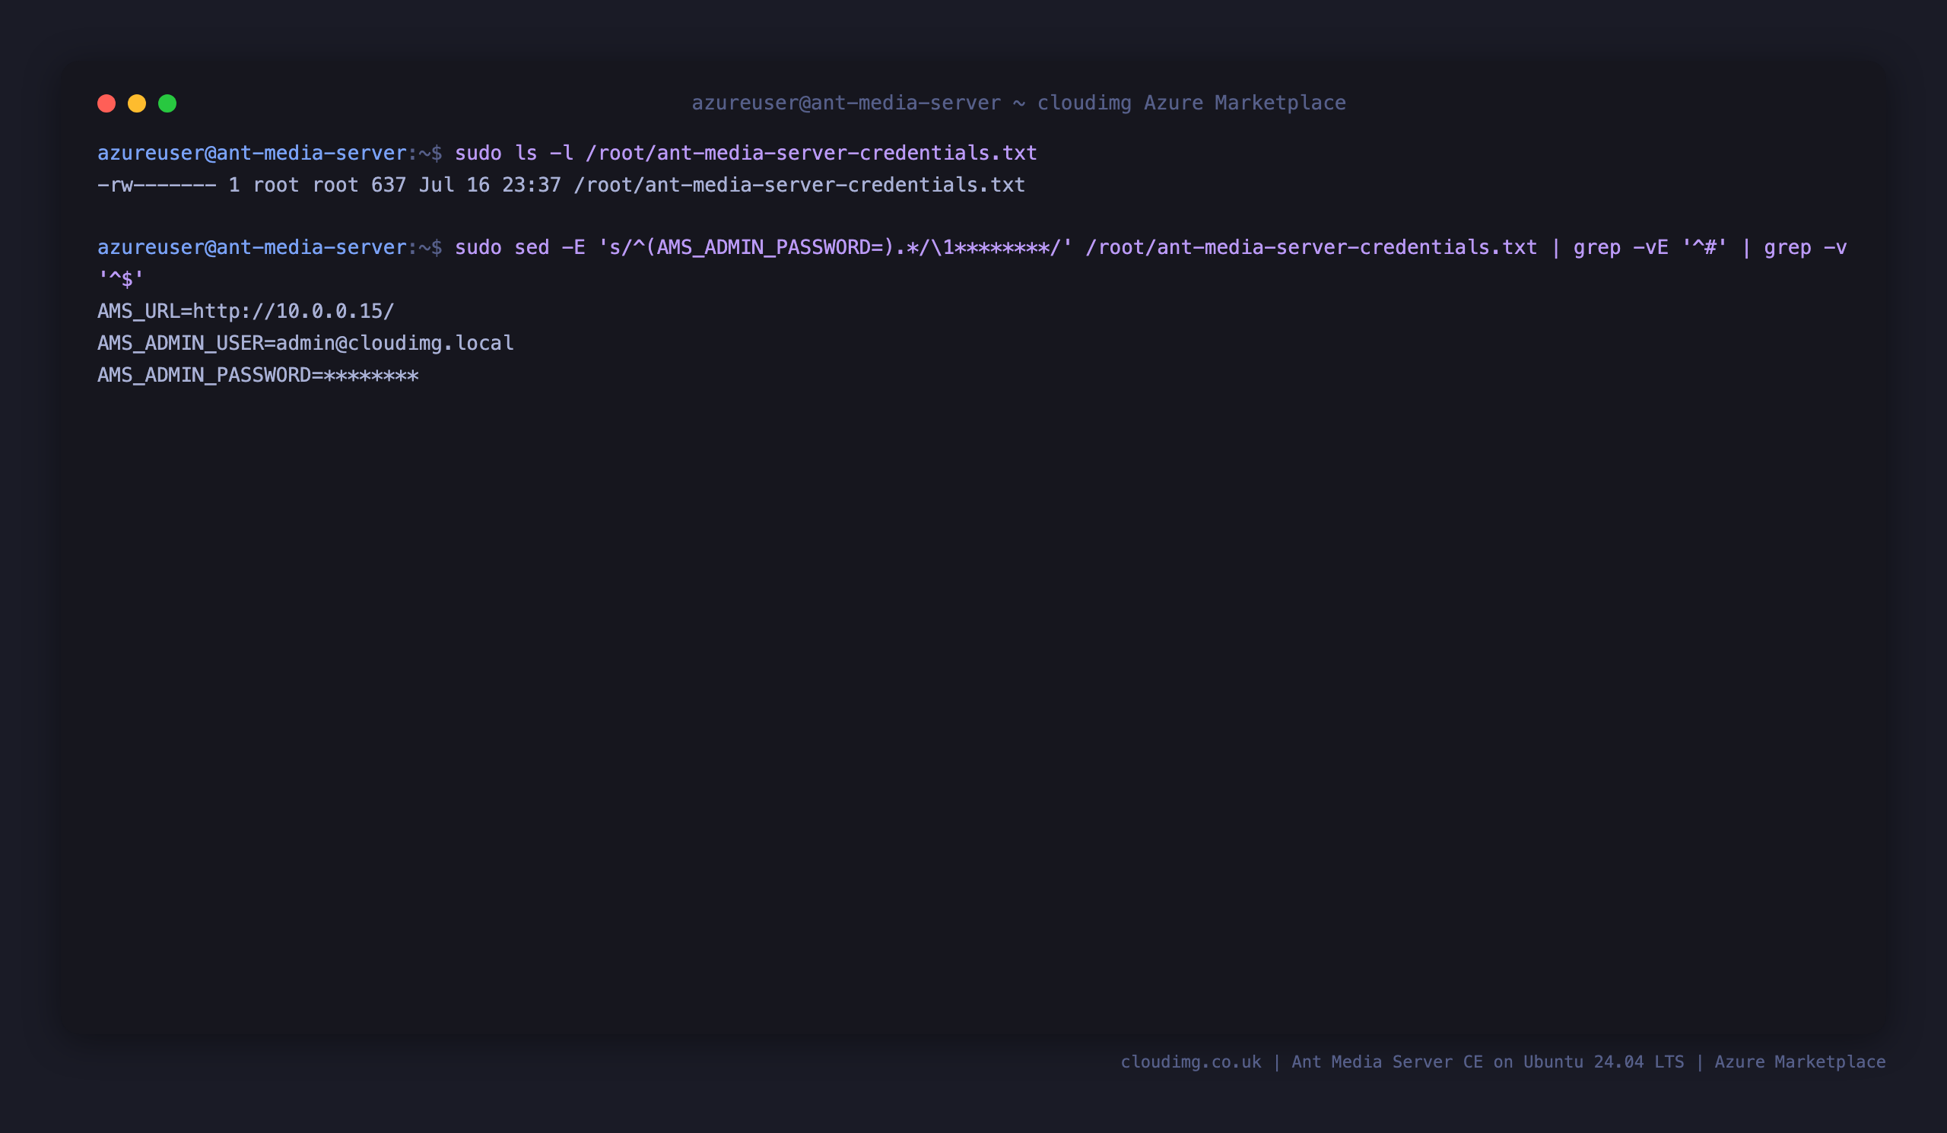Click the first azureuser@ant-media-server prompt
Image resolution: width=1947 pixels, height=1133 pixels.
(270, 153)
